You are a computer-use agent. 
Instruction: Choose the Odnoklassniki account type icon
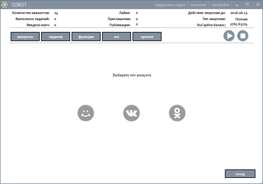tap(177, 113)
